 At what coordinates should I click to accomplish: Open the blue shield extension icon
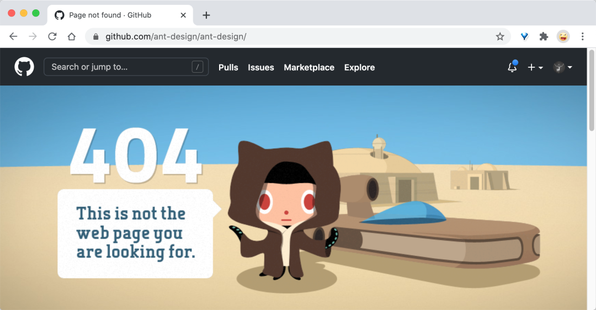tap(525, 36)
